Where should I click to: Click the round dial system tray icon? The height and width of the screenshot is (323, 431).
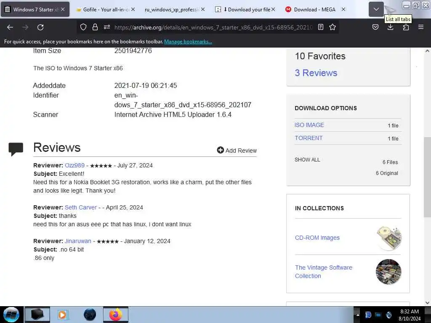388,315
